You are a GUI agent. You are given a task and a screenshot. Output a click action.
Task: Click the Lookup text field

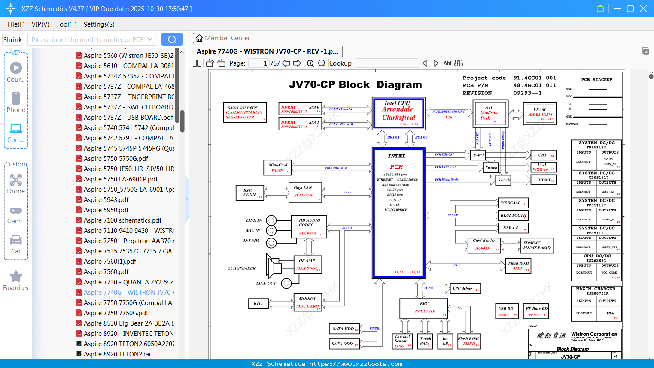(x=387, y=63)
